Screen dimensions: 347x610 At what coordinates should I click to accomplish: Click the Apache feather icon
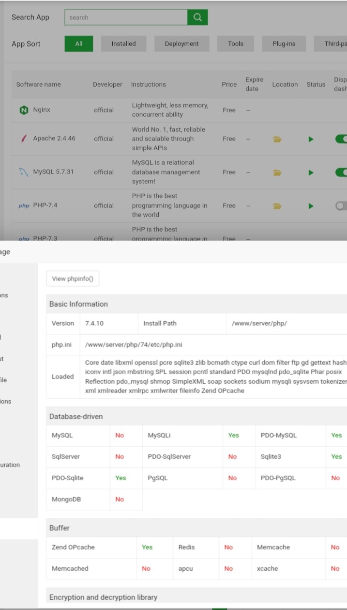(24, 139)
